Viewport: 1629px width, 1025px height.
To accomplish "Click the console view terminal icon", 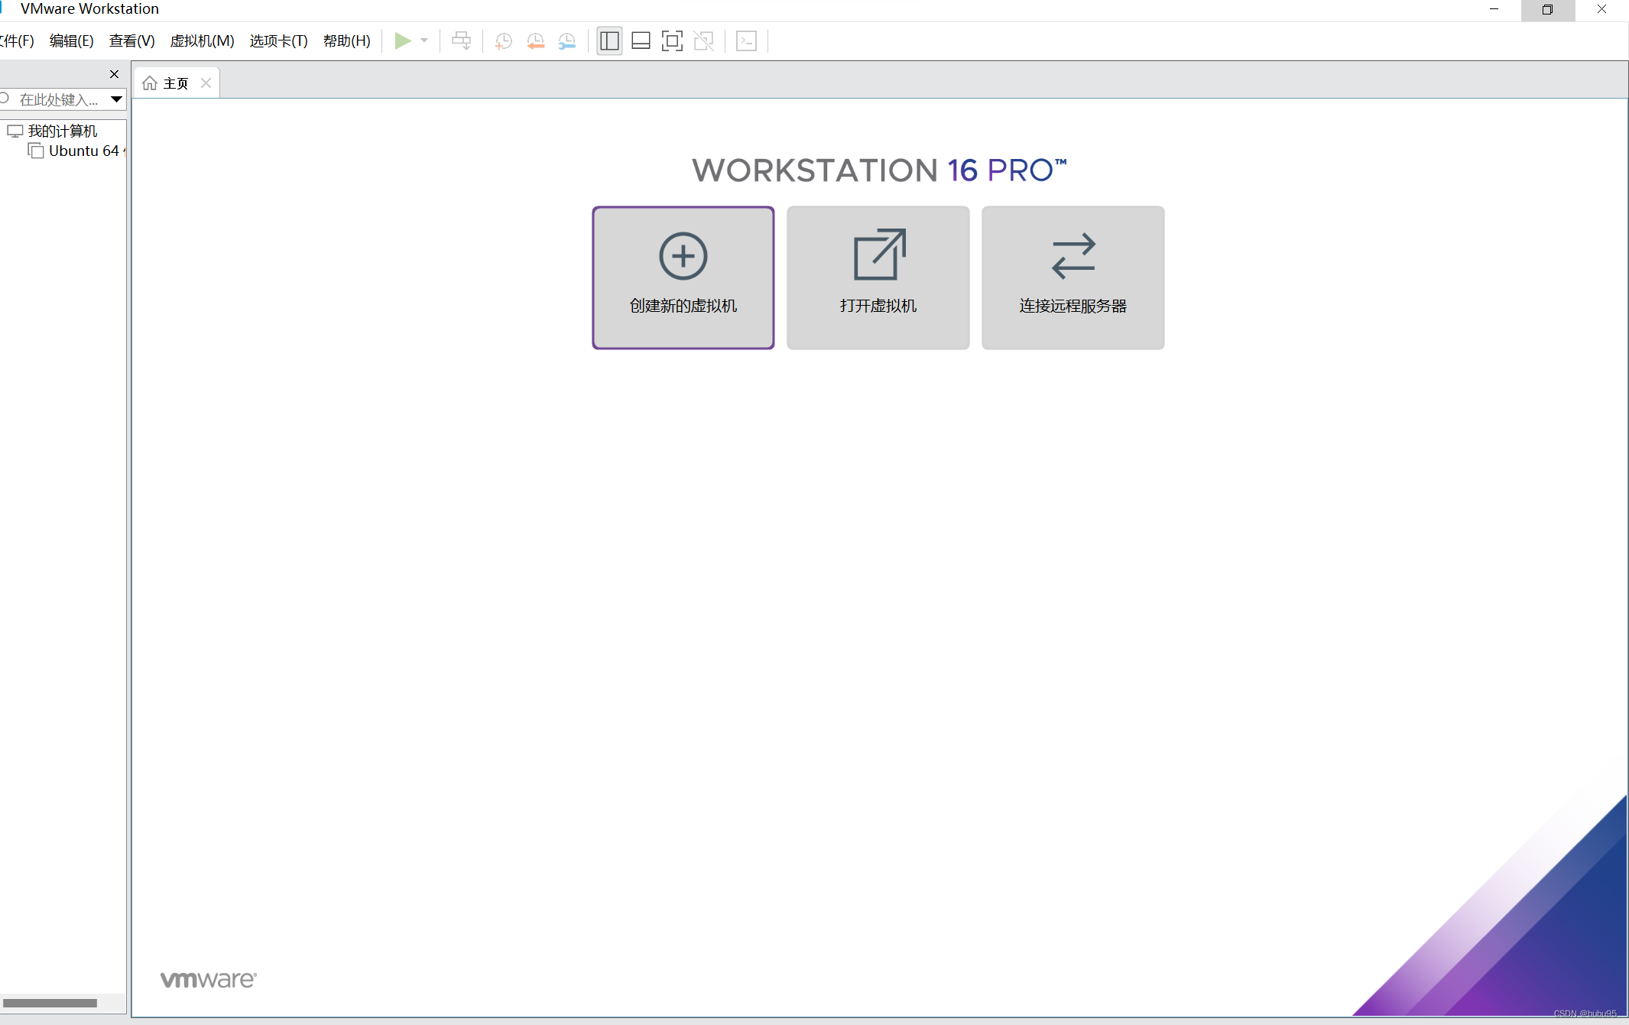I will tap(746, 41).
